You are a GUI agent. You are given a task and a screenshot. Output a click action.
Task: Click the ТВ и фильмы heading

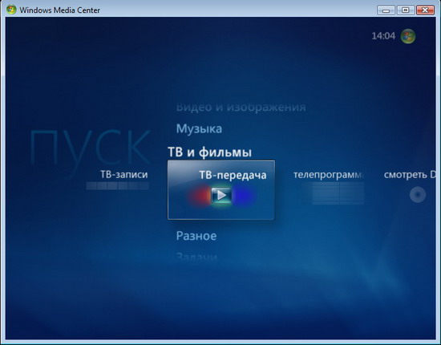point(209,152)
